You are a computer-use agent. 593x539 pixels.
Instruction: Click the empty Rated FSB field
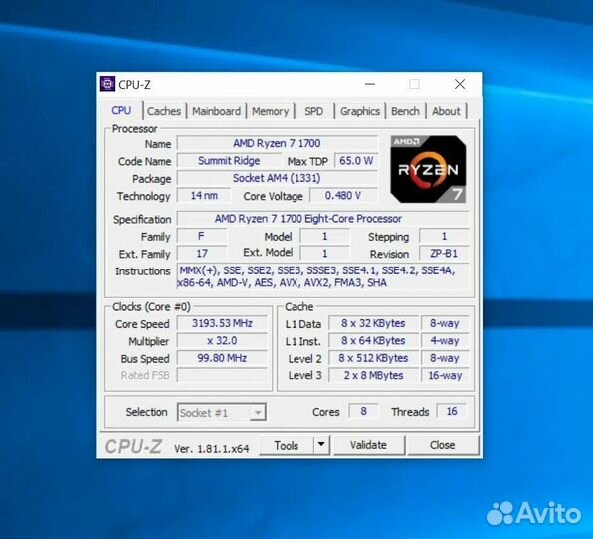[x=222, y=375]
